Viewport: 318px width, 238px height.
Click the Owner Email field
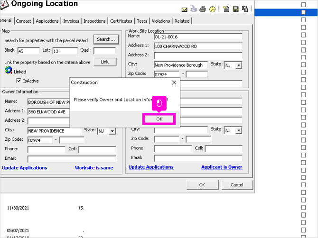click(72, 159)
